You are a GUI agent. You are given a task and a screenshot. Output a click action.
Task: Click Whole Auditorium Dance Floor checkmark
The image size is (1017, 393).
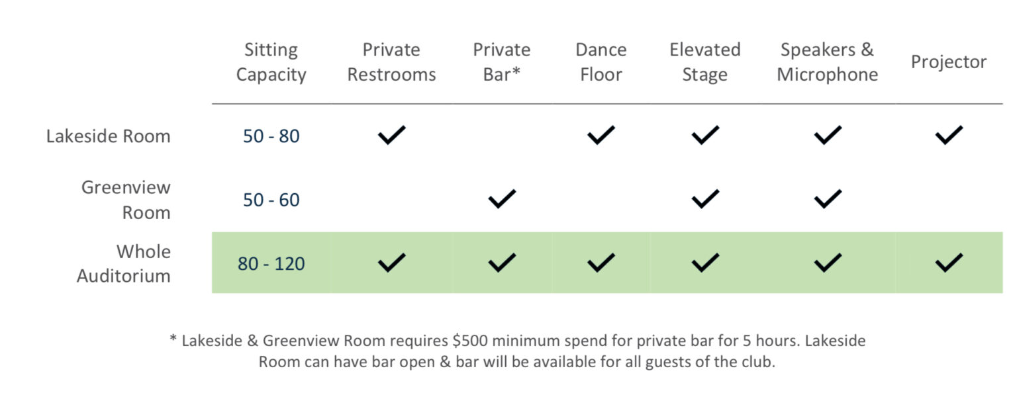click(x=601, y=263)
